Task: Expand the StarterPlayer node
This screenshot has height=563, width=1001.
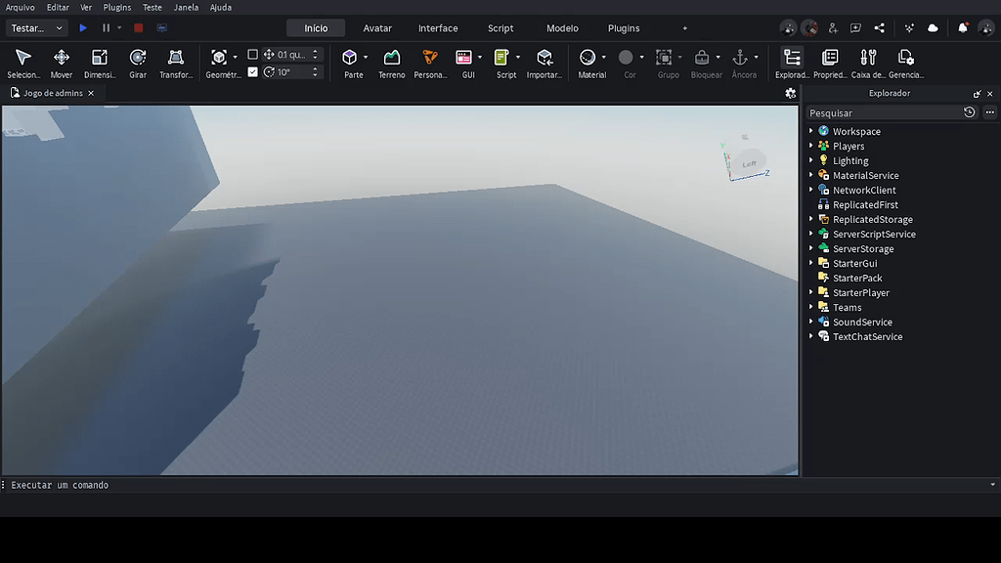Action: pyautogui.click(x=811, y=292)
